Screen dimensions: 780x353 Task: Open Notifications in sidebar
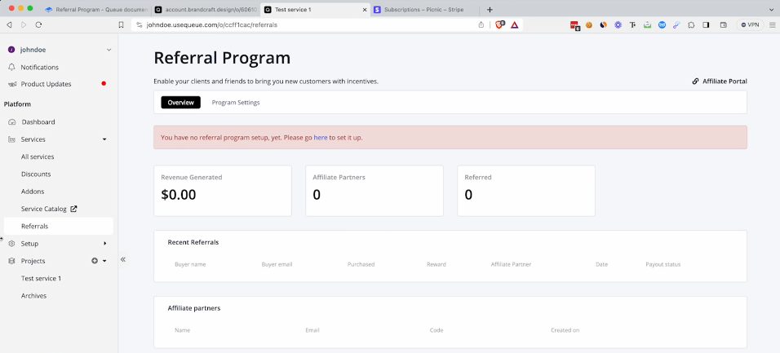pyautogui.click(x=39, y=67)
